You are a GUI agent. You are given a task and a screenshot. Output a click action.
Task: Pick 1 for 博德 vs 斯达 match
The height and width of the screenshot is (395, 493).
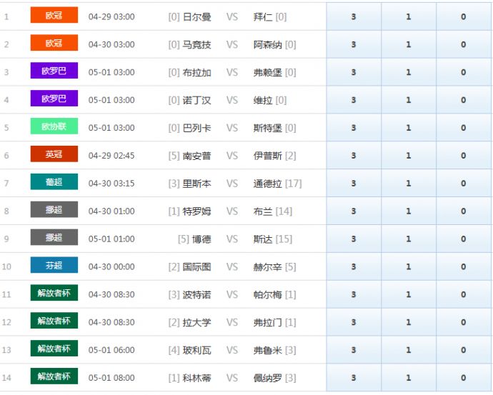[409, 239]
